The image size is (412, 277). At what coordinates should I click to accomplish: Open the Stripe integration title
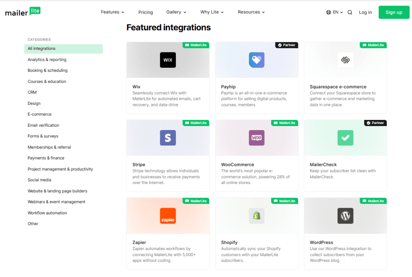tap(139, 165)
